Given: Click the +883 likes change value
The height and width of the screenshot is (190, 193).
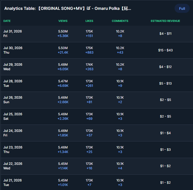Looking at the screenshot, I should pyautogui.click(x=89, y=53).
